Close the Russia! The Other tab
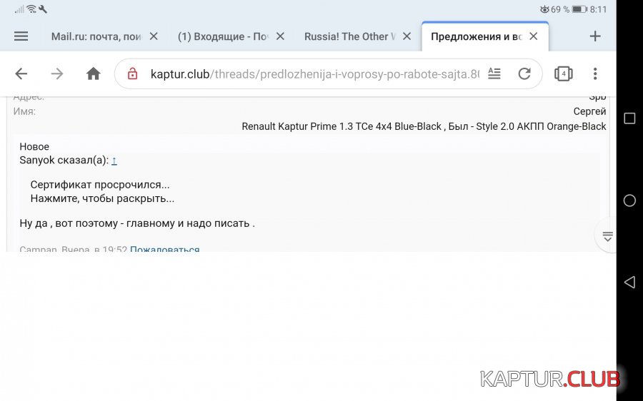Screen dimensions: 643x401 pyautogui.click(x=407, y=36)
